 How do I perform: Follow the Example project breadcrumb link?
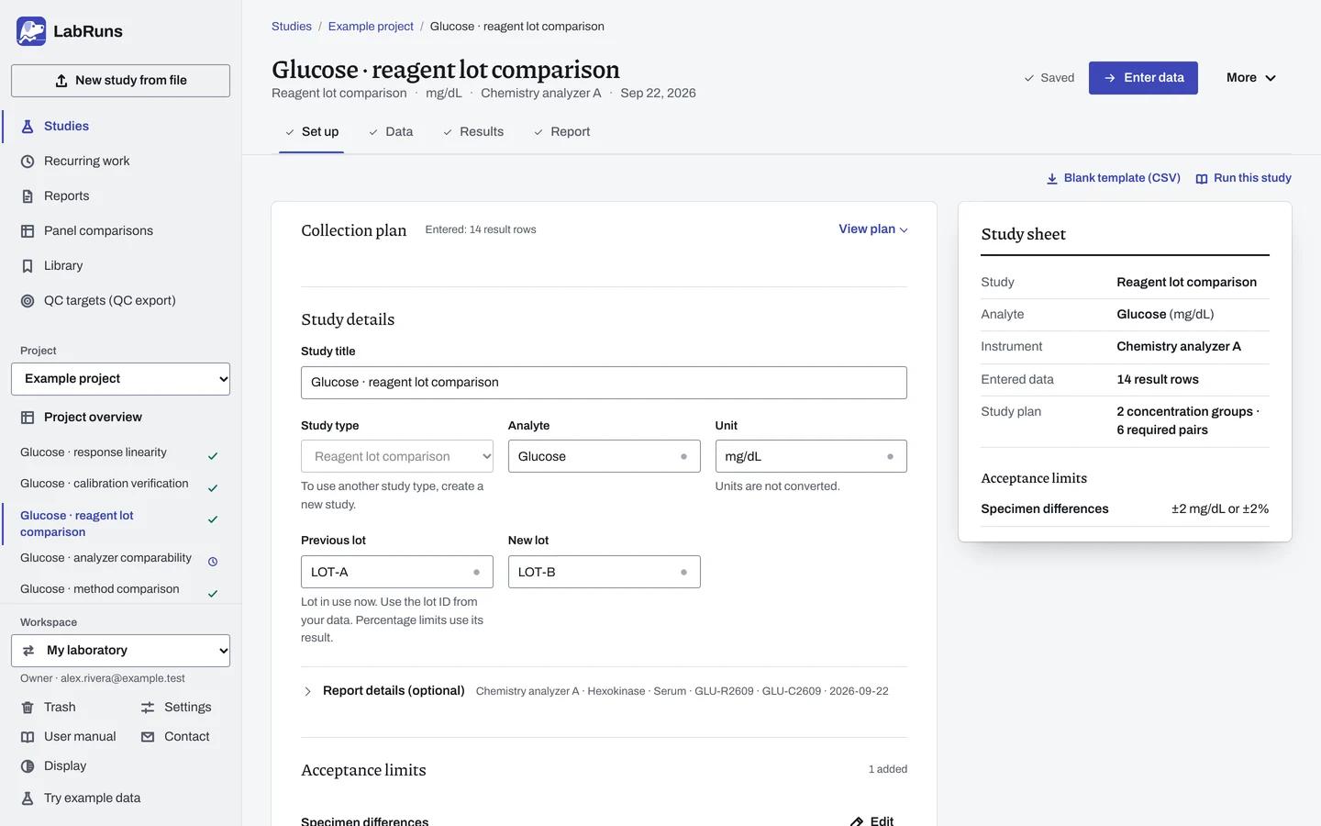[x=371, y=27]
